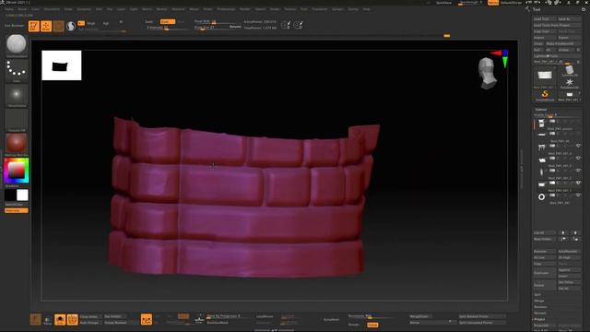This screenshot has width=590, height=332.
Task: Toggle the orange Alternate button under swatches
Action: (x=17, y=211)
